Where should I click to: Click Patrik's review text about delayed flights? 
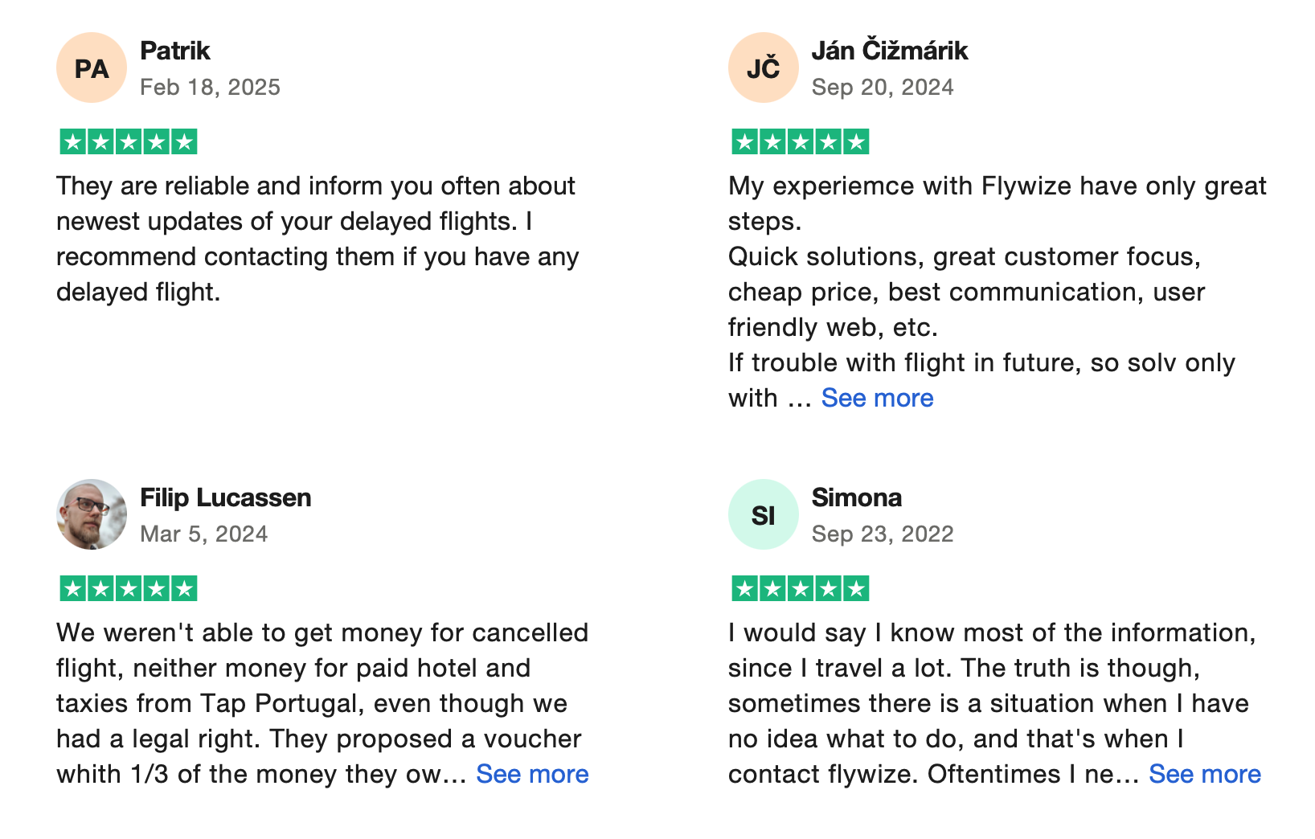(x=317, y=239)
